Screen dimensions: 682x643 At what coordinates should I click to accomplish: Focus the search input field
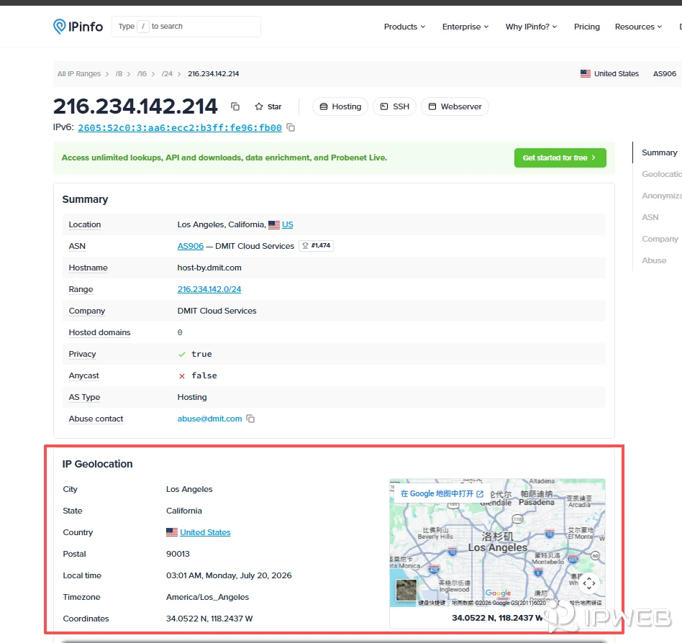click(x=186, y=27)
